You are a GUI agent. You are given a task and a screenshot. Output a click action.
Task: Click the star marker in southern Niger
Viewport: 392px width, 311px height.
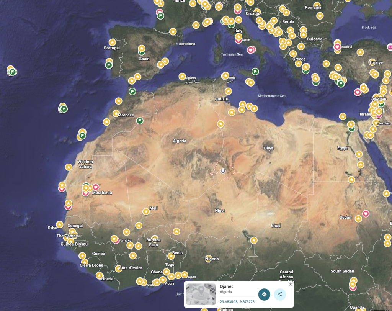pos(176,231)
